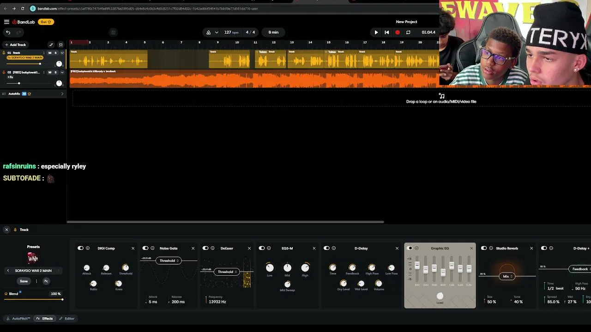Viewport: 591px width, 332px height.
Task: Click the metronome icon
Action: (x=208, y=32)
